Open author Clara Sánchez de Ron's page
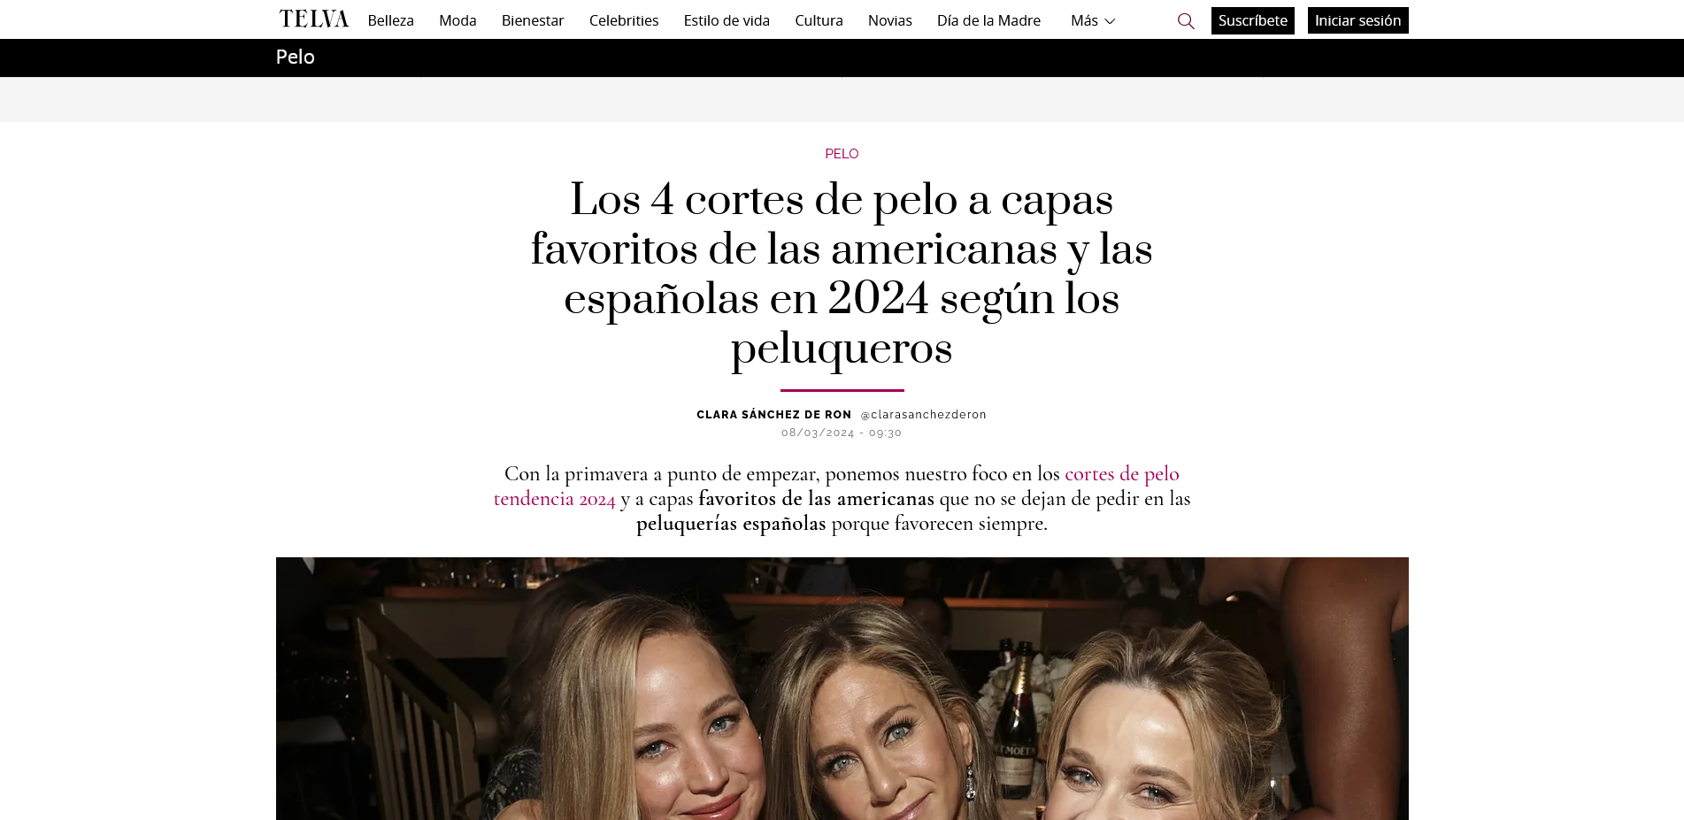 (773, 415)
